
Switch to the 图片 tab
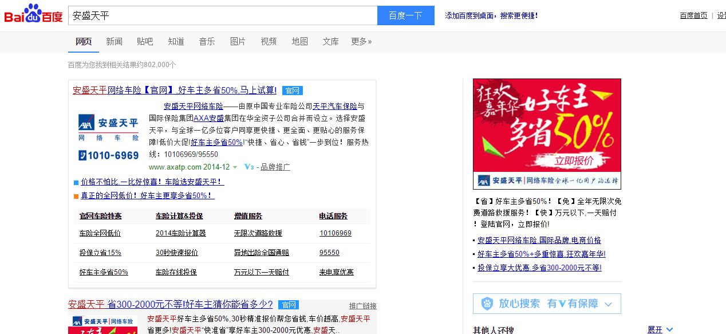pos(238,41)
